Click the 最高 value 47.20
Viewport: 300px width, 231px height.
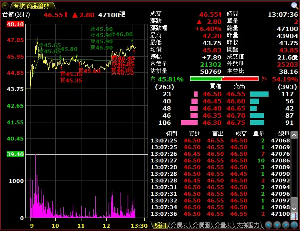(x=212, y=36)
